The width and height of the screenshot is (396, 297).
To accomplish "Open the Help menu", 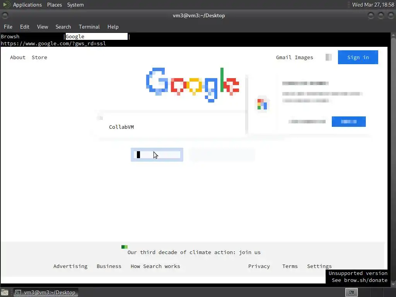I will click(113, 27).
